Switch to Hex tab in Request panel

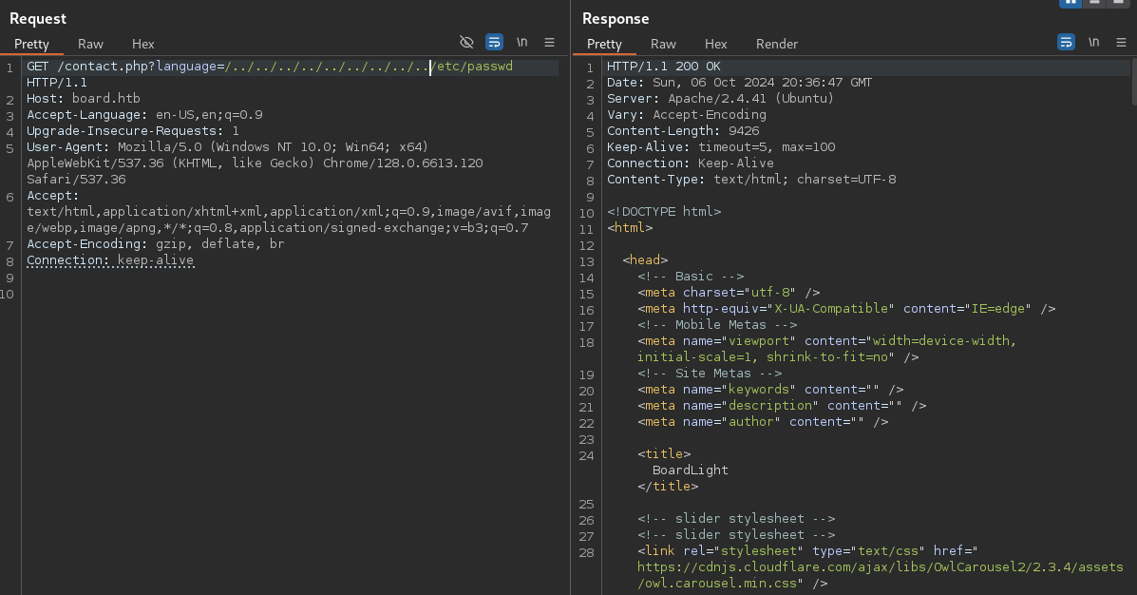[x=142, y=44]
